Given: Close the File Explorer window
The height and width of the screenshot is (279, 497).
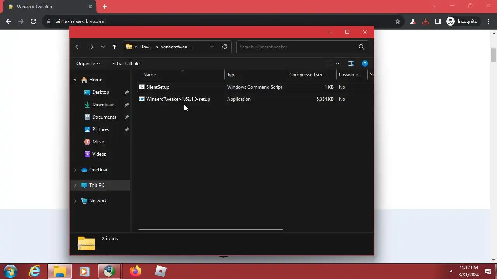Looking at the screenshot, I should (365, 32).
